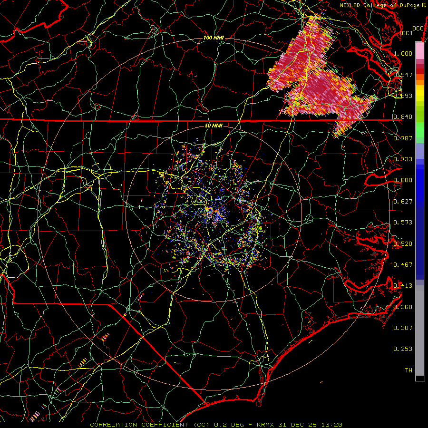The width and height of the screenshot is (428, 428).
Task: Click the DCC label above the scale
Action: [x=418, y=29]
